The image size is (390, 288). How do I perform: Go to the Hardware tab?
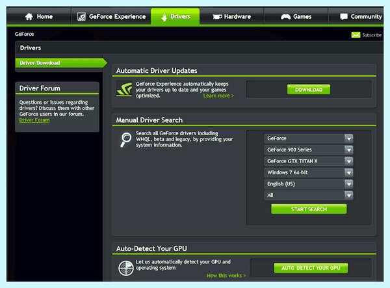[x=231, y=16]
